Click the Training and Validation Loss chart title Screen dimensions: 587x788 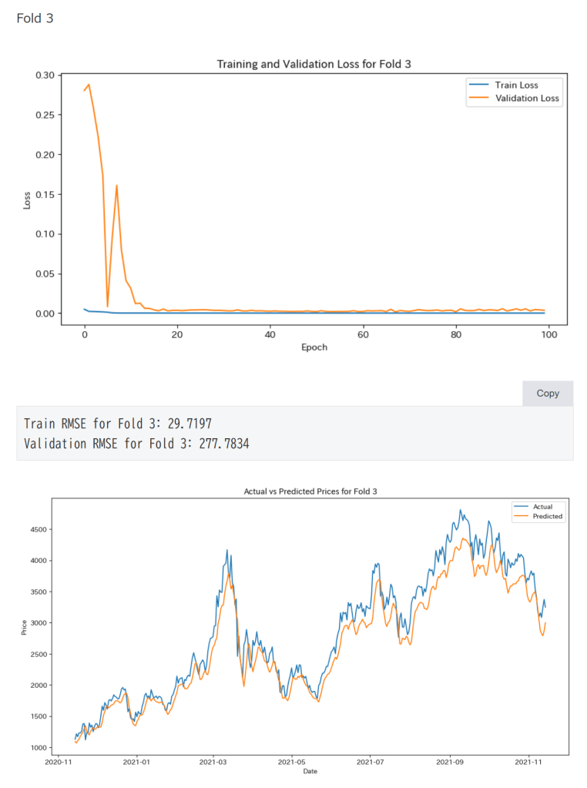(314, 65)
